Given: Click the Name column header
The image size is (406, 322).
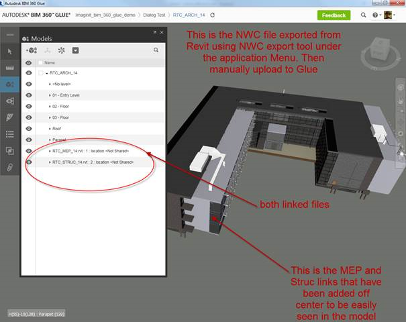Looking at the screenshot, I should point(50,62).
